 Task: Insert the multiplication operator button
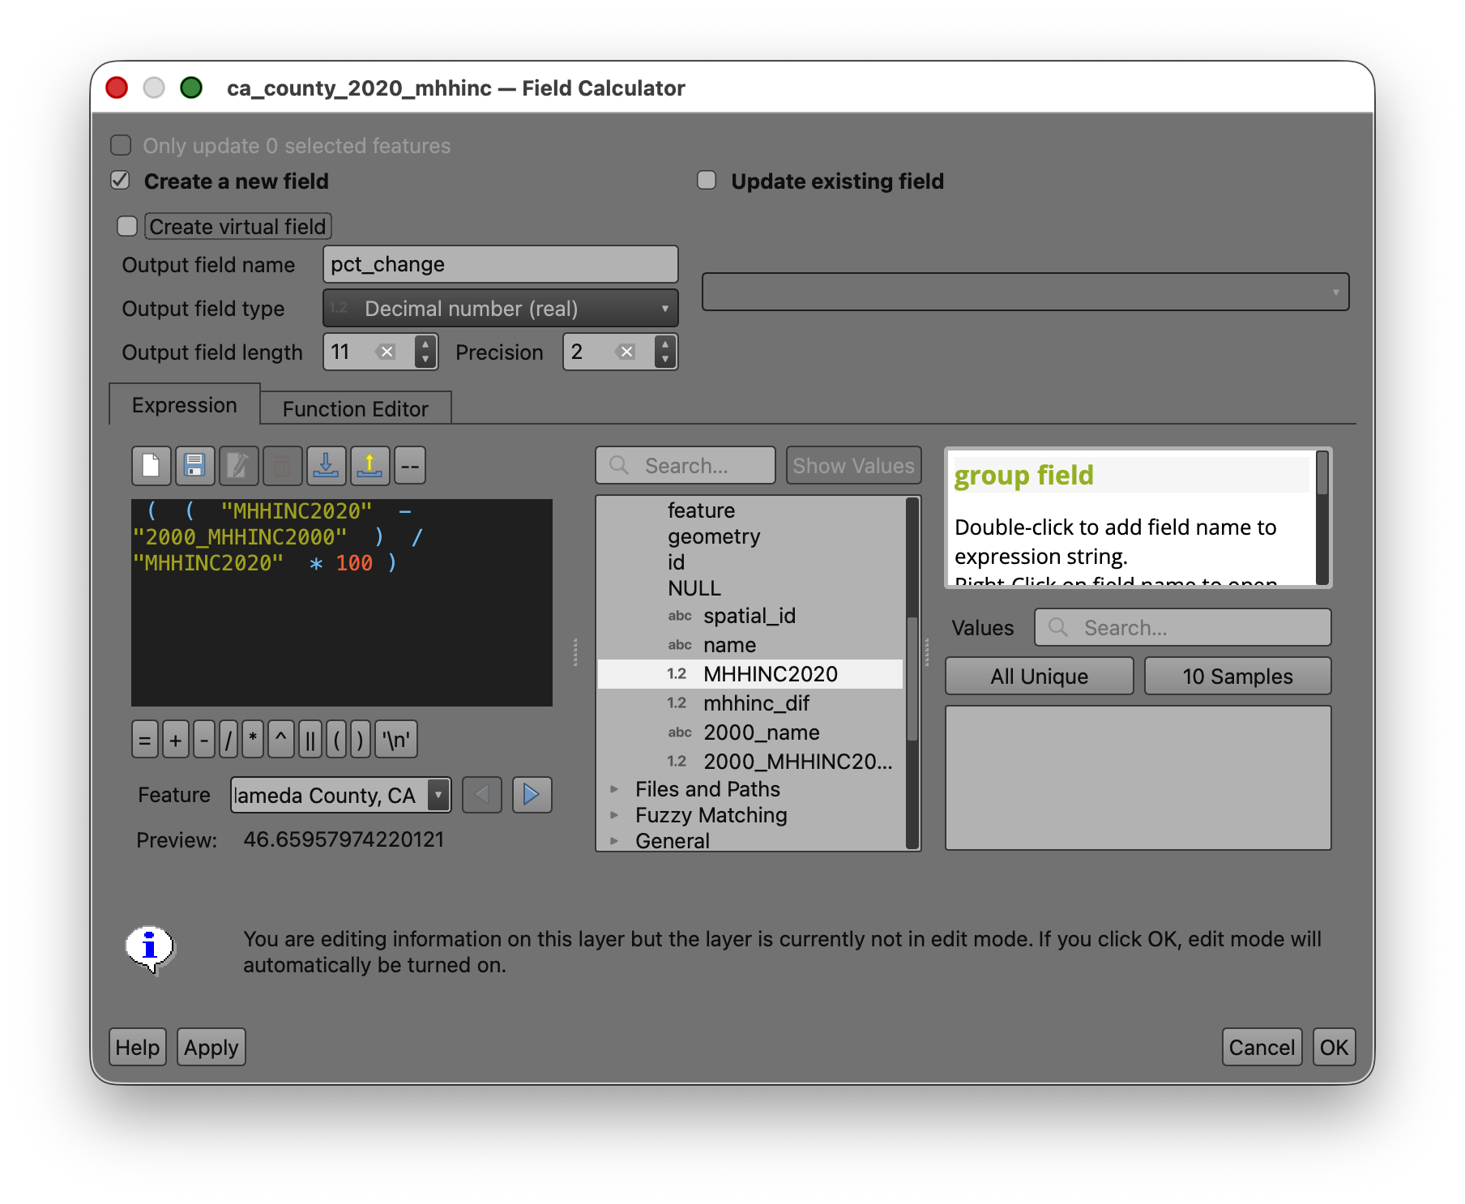253,740
